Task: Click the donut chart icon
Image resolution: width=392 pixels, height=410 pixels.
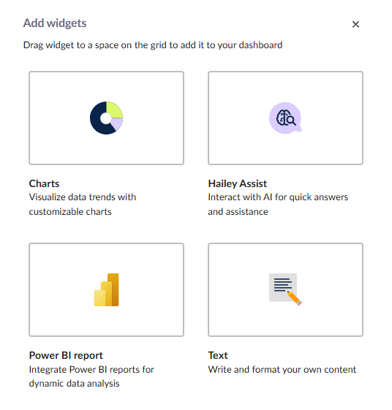Action: (106, 118)
